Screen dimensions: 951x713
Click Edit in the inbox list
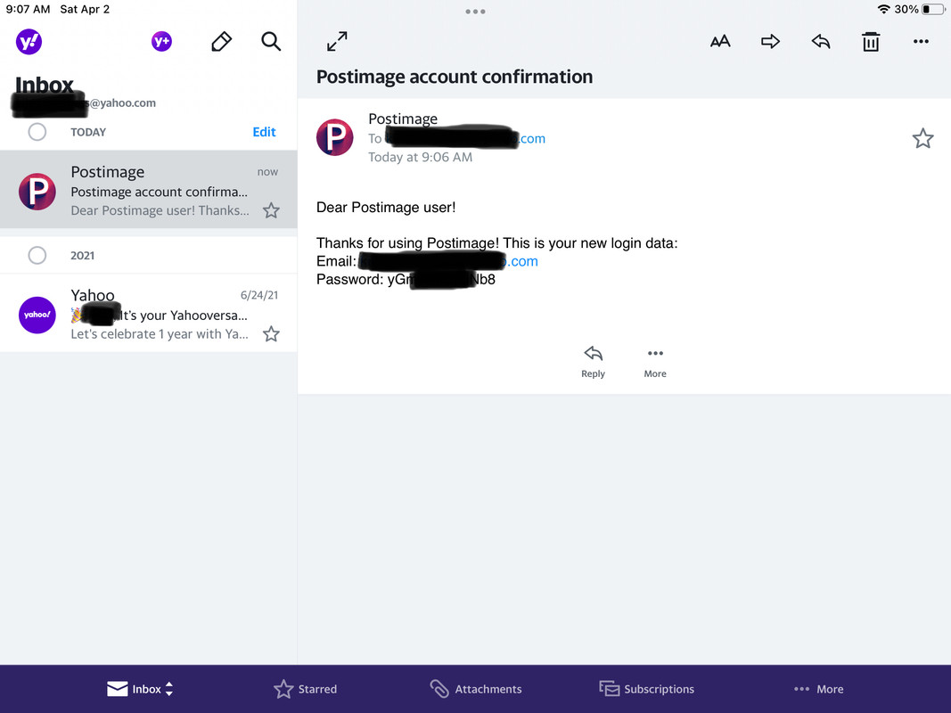coord(264,132)
